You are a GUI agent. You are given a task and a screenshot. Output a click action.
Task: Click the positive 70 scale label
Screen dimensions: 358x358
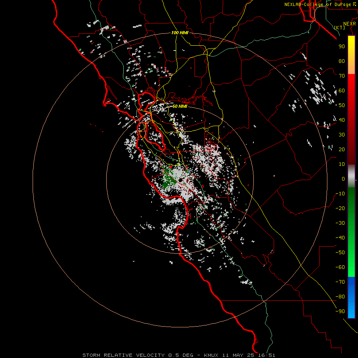tap(342, 76)
